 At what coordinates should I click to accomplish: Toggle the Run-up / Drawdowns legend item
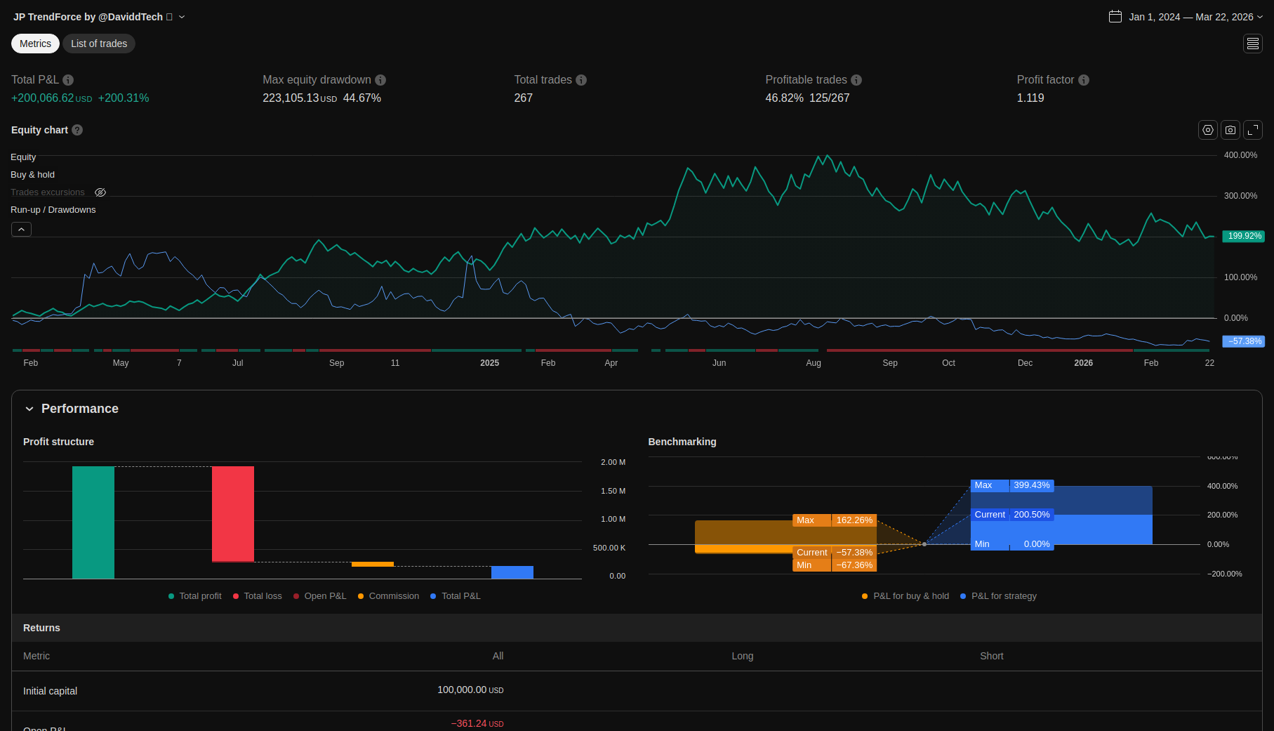[x=53, y=210]
